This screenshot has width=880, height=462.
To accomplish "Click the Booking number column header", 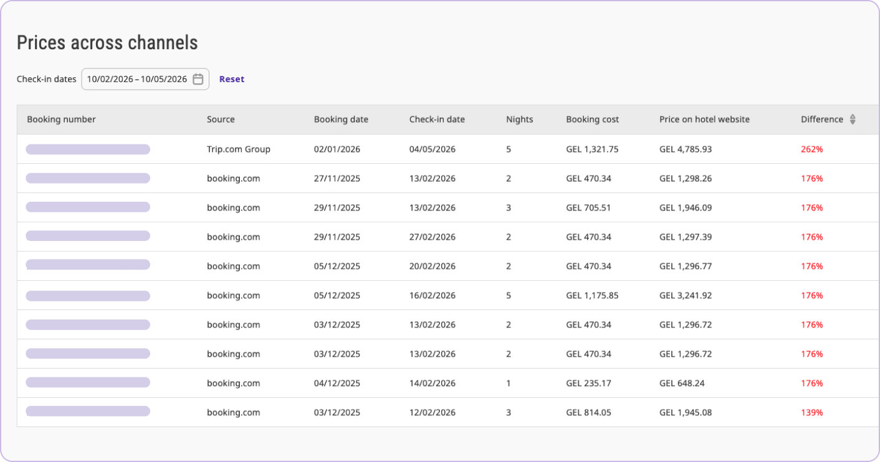I will point(61,120).
